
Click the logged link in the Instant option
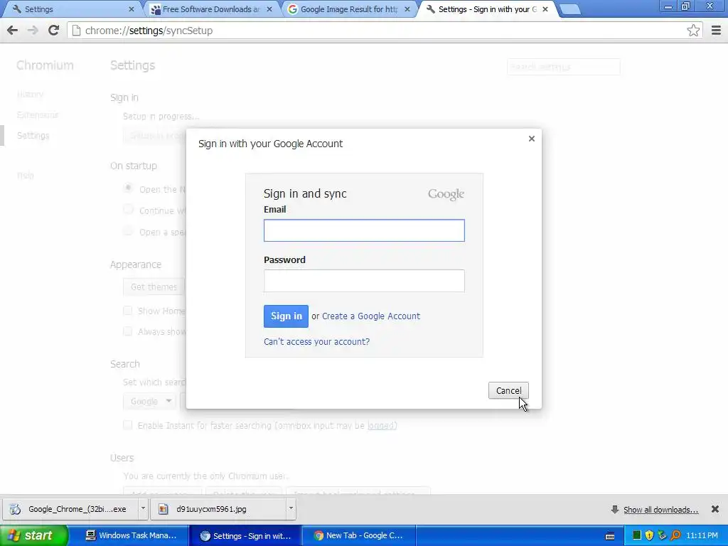[x=381, y=425]
